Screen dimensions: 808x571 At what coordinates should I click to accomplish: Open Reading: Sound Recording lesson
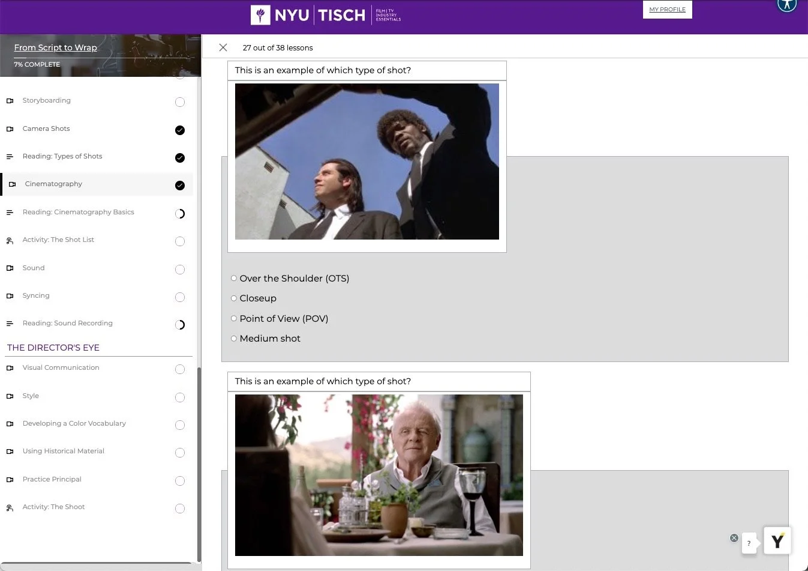tap(68, 323)
